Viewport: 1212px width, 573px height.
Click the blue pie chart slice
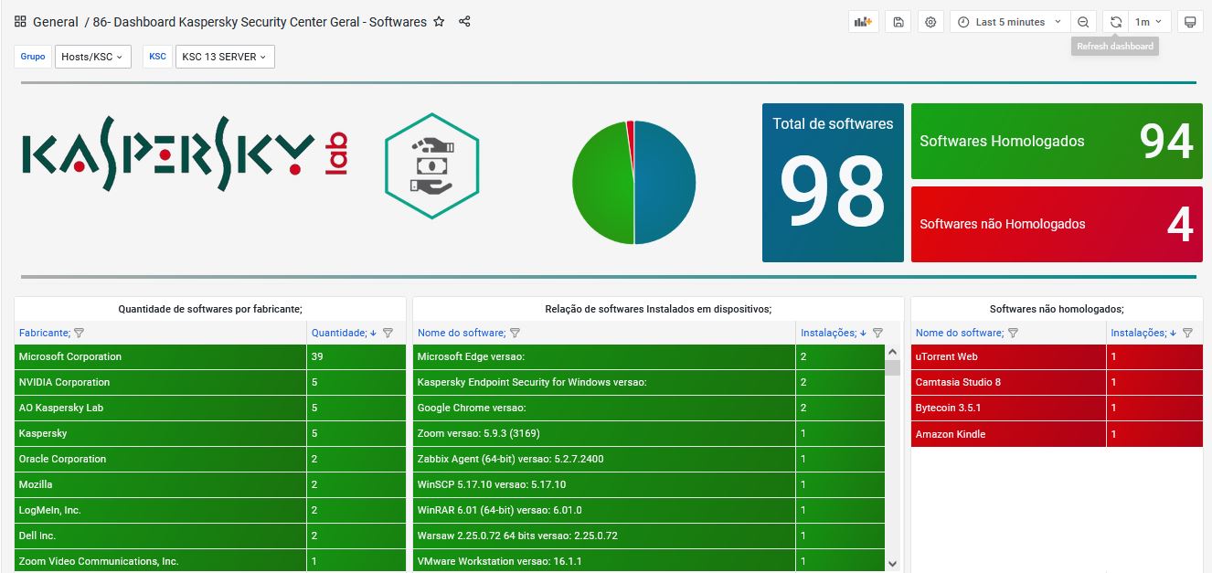665,183
